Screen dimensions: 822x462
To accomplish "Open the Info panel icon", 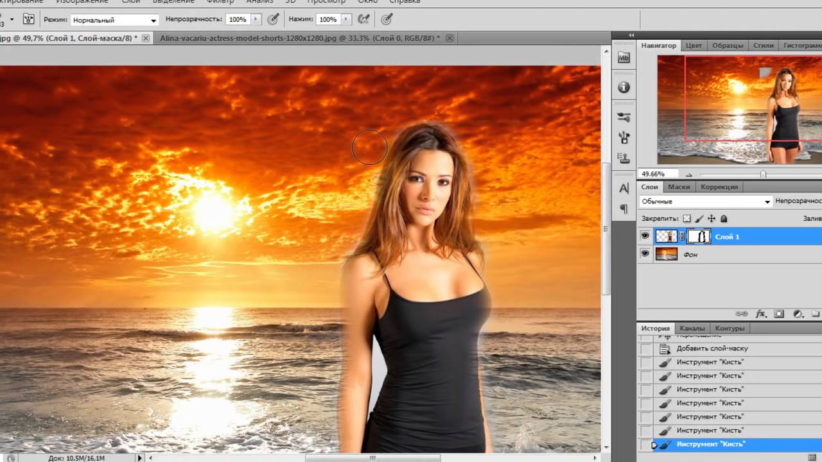I will (624, 87).
